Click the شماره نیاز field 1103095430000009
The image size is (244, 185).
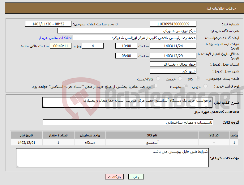(x=173, y=24)
